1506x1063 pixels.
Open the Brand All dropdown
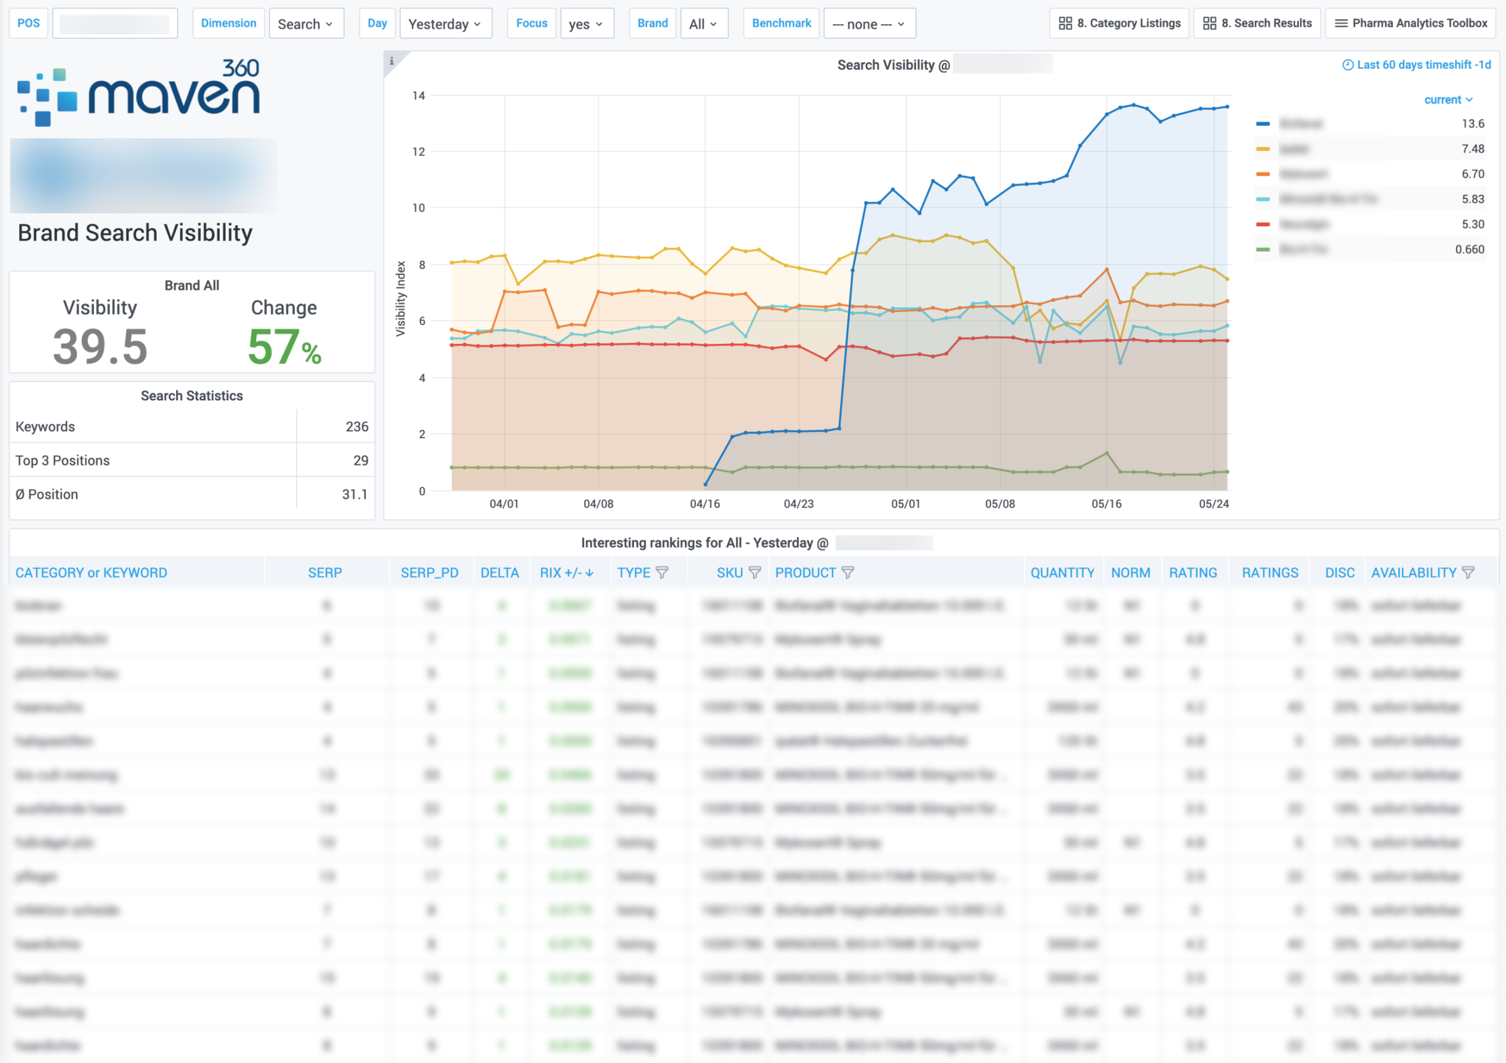point(703,24)
